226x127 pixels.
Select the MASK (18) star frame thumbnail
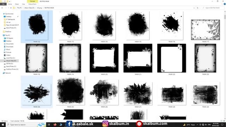tap(36, 58)
